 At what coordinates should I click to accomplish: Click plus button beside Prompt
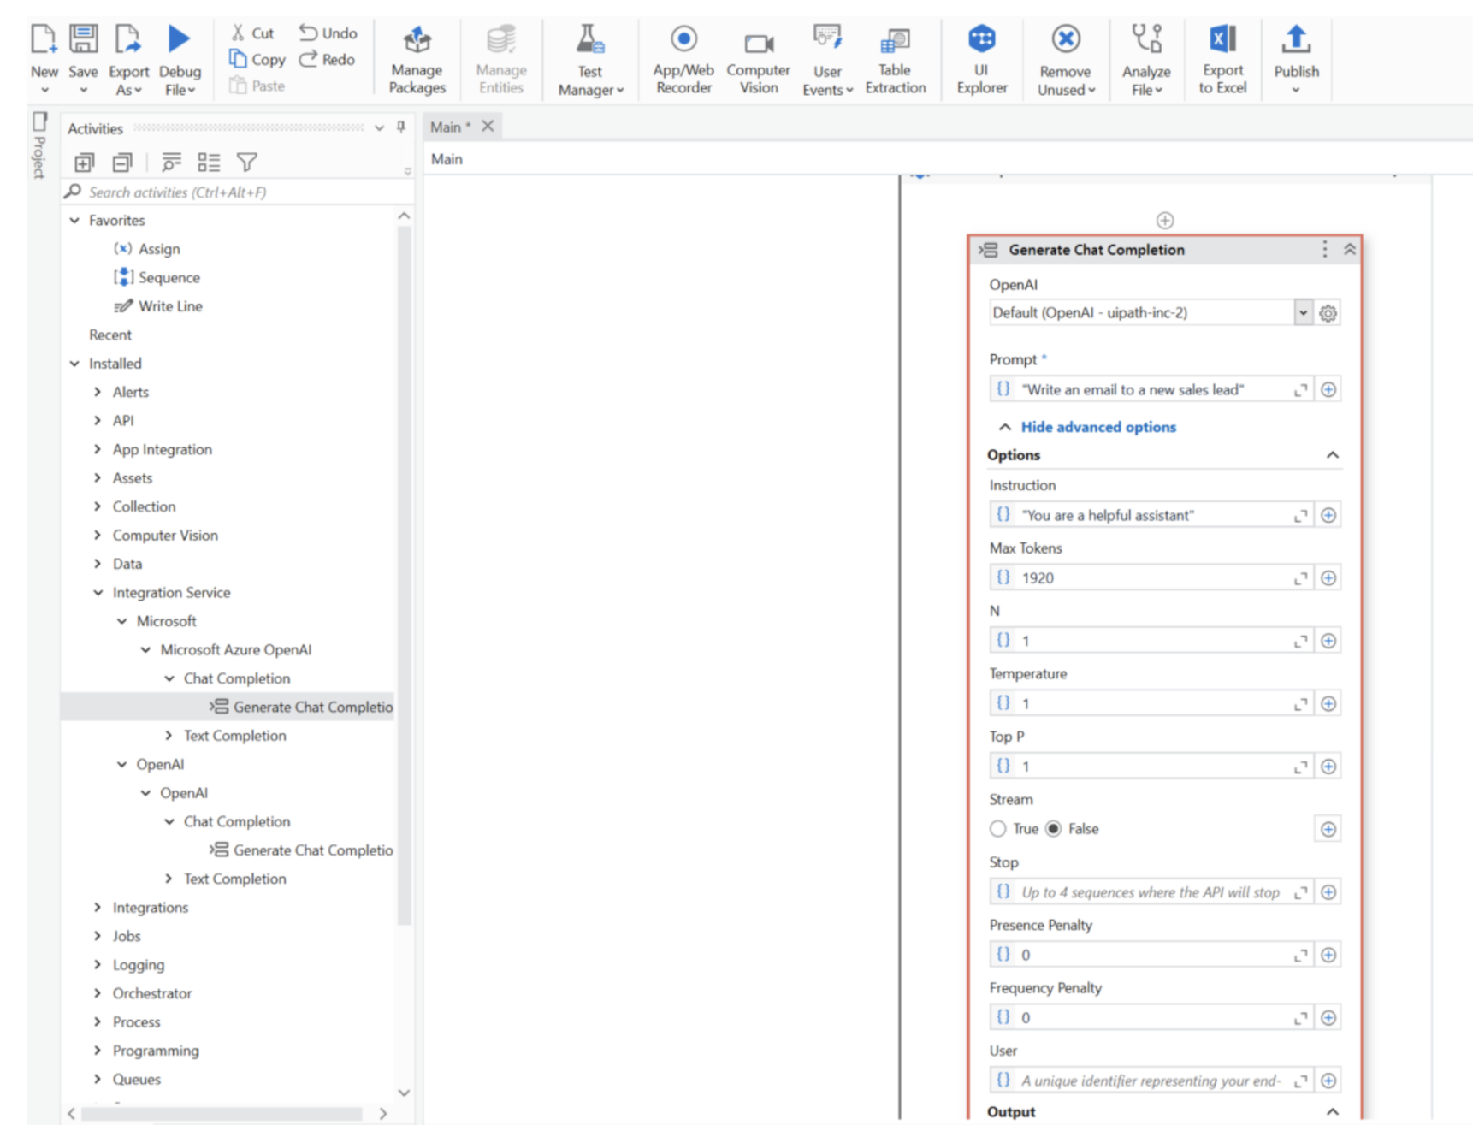click(1328, 389)
